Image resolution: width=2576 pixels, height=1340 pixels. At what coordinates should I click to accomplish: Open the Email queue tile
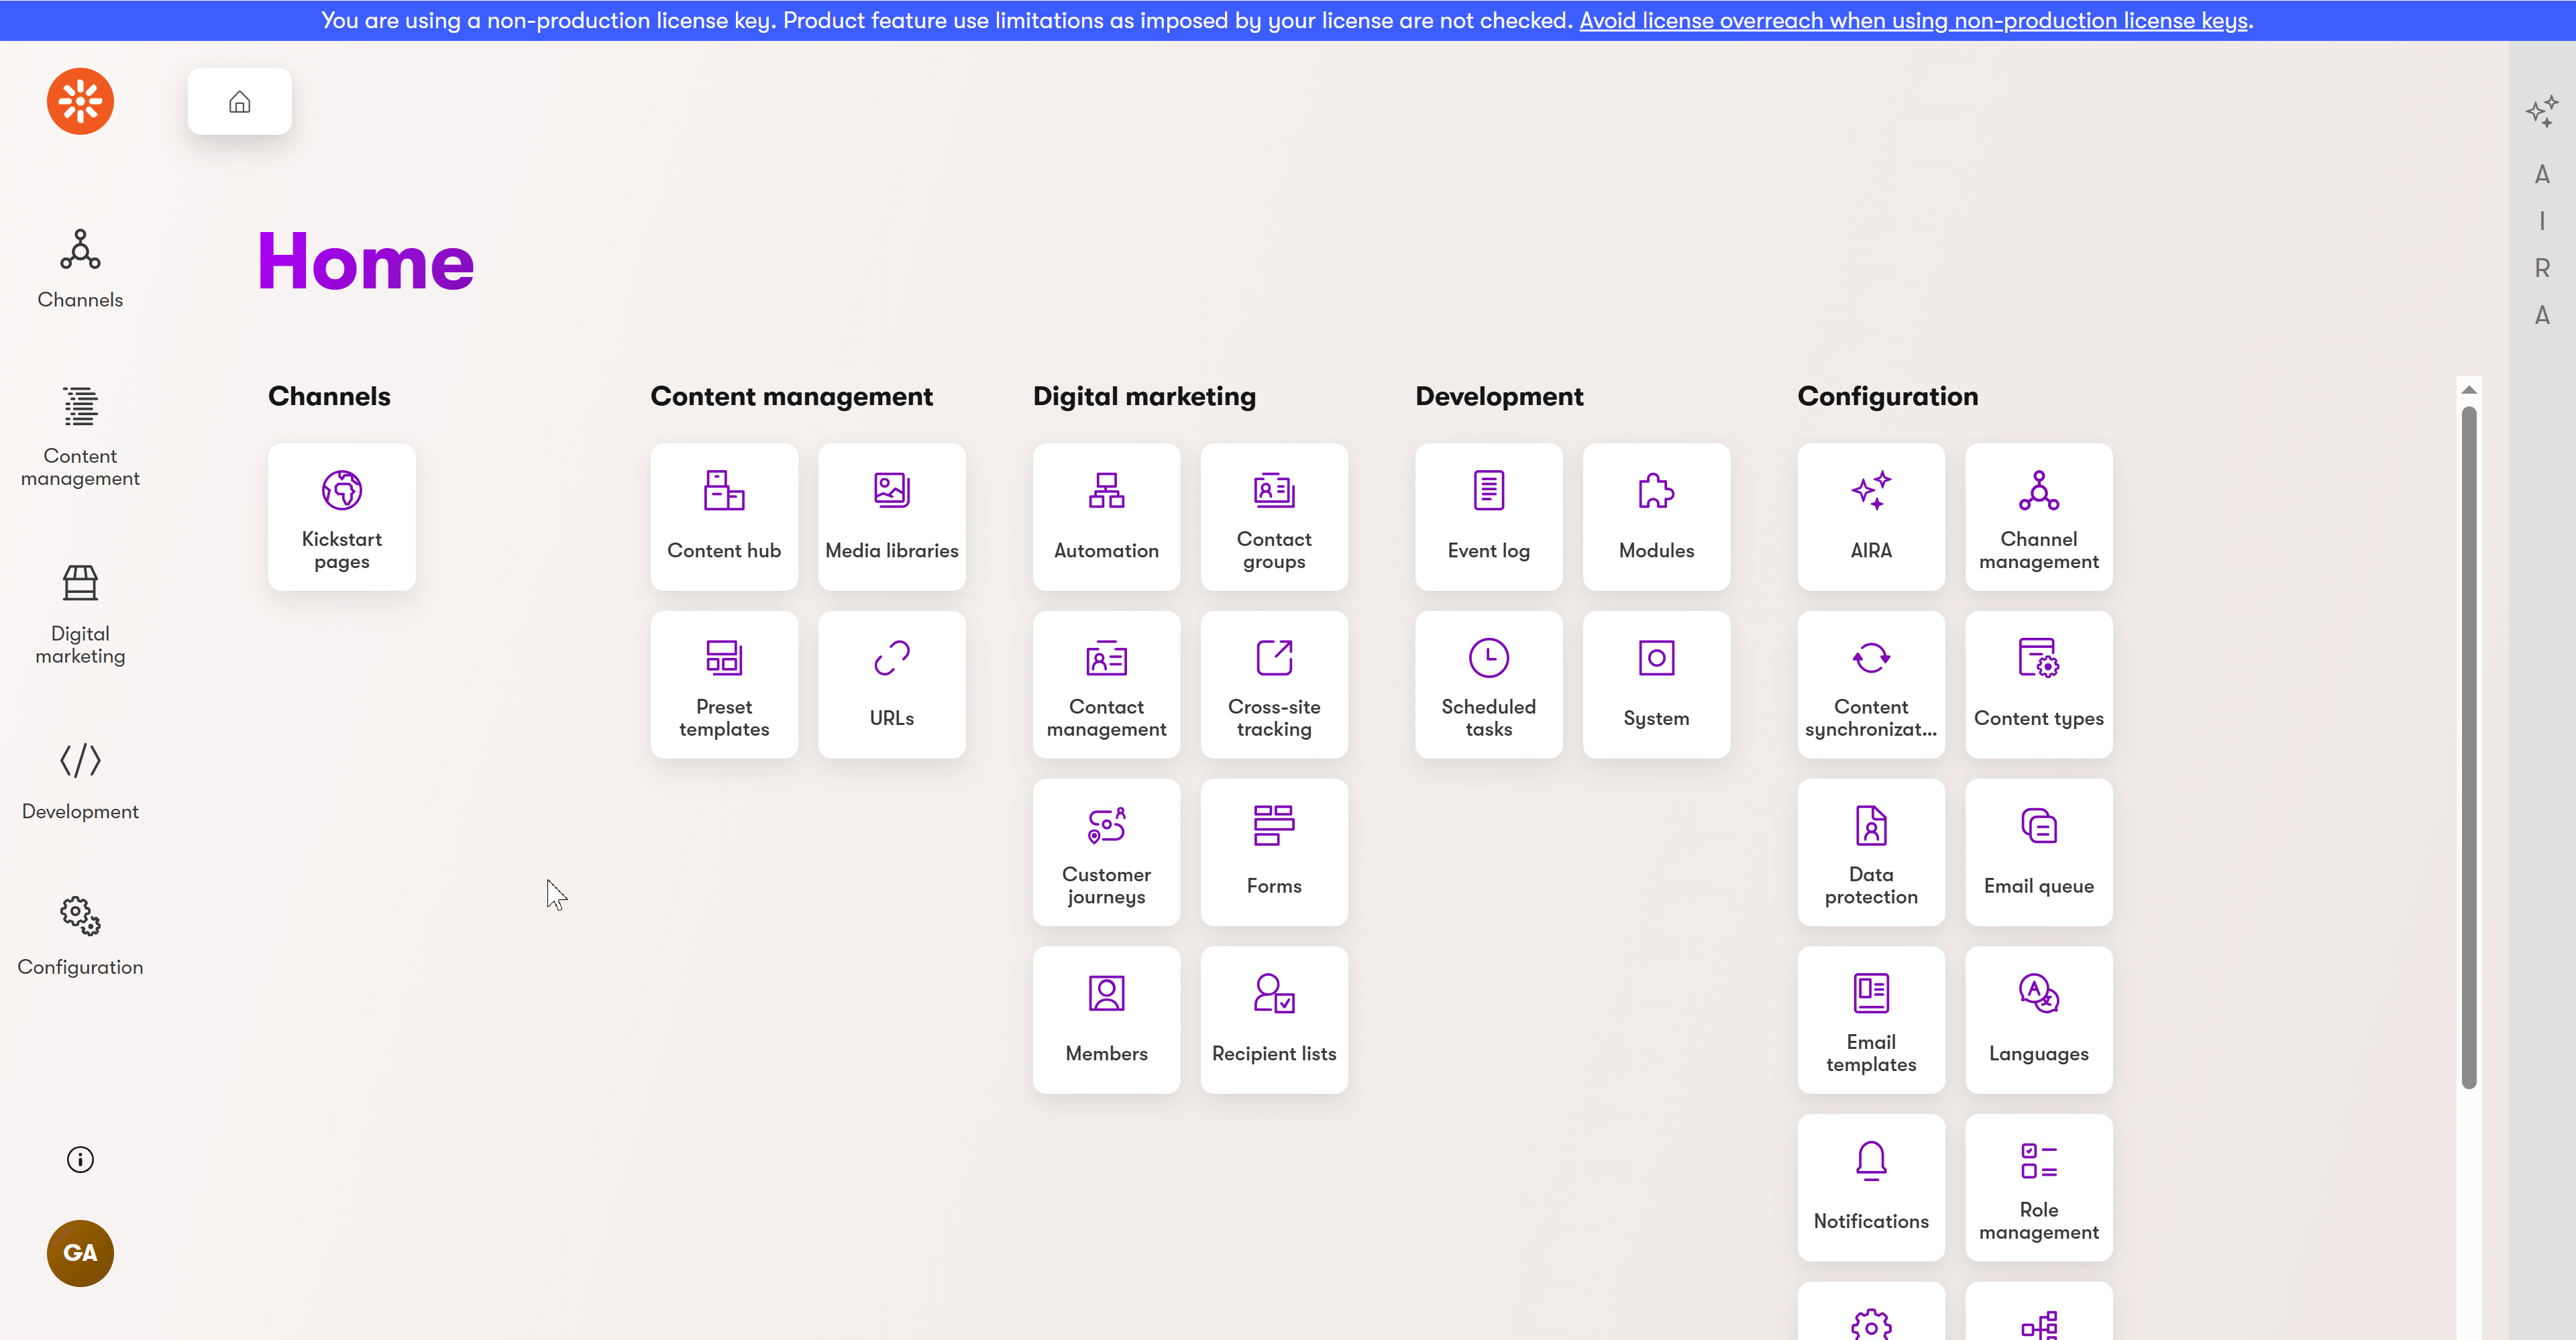2038,852
